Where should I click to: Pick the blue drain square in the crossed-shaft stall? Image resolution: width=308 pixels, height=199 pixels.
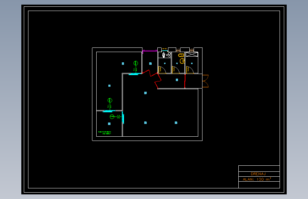click(x=192, y=63)
